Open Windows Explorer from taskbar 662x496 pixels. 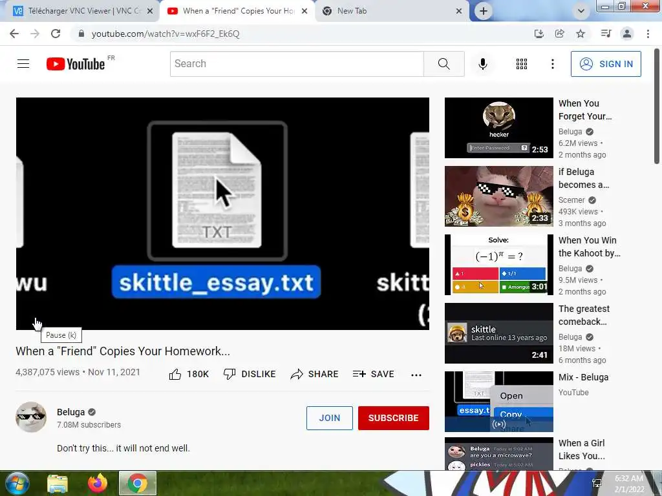[58, 483]
